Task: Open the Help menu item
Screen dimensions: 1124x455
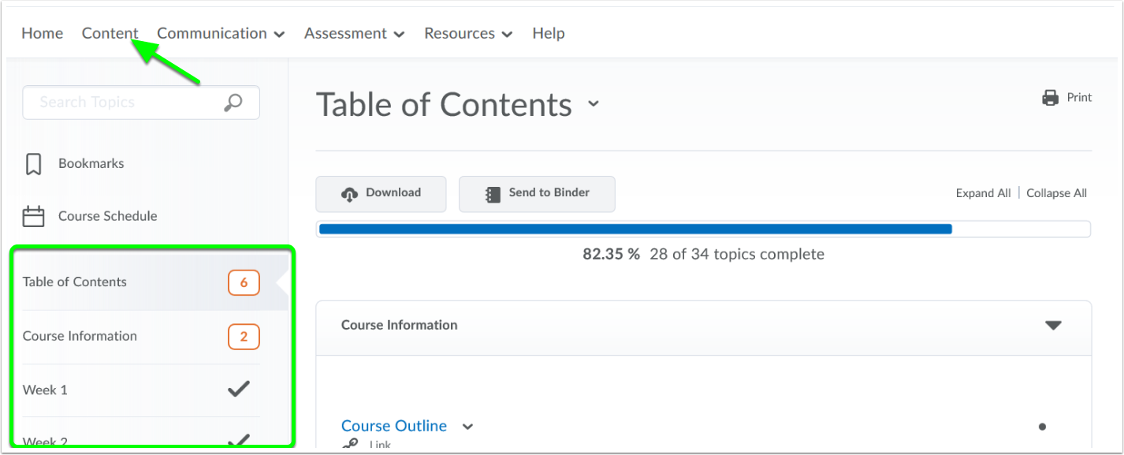Action: coord(549,33)
